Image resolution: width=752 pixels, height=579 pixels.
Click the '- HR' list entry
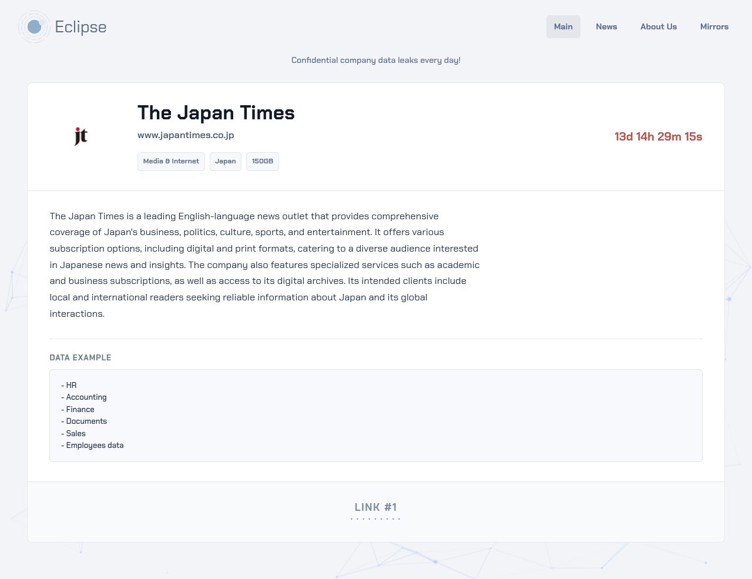click(69, 386)
